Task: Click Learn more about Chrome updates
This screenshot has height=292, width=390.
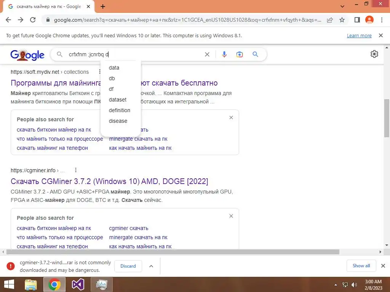Action: tap(359, 35)
